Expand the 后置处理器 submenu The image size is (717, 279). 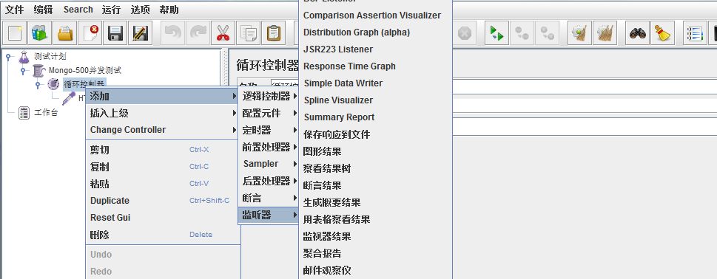(x=269, y=181)
